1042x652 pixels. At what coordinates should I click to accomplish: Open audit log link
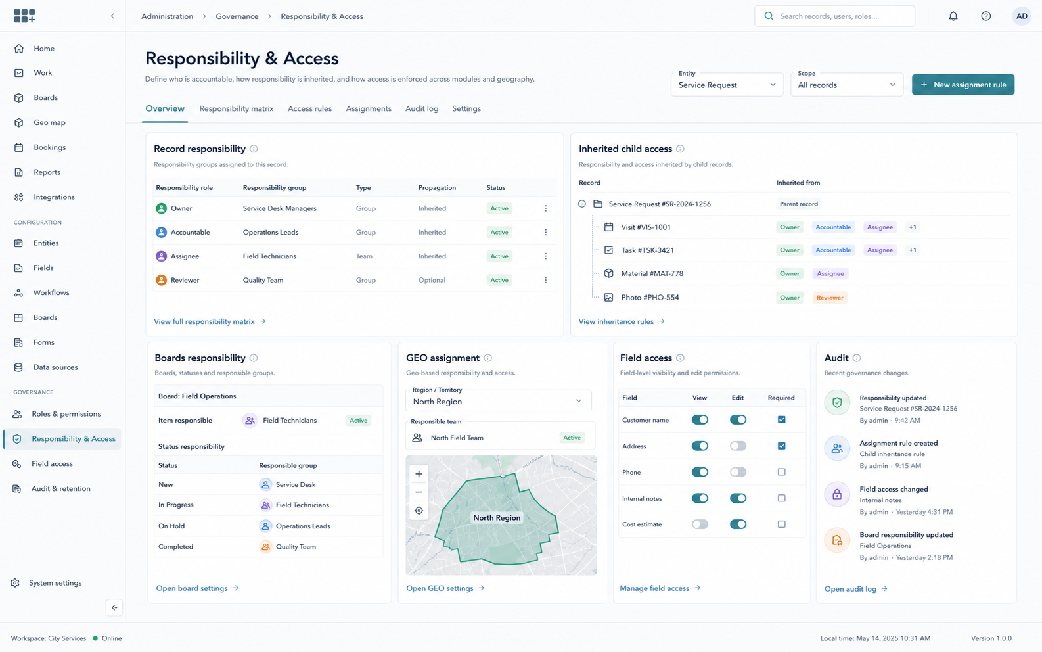point(856,589)
